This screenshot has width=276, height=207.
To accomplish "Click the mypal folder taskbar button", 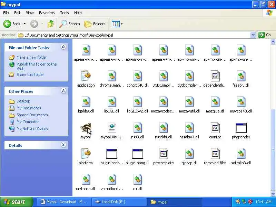I will 175,202.
